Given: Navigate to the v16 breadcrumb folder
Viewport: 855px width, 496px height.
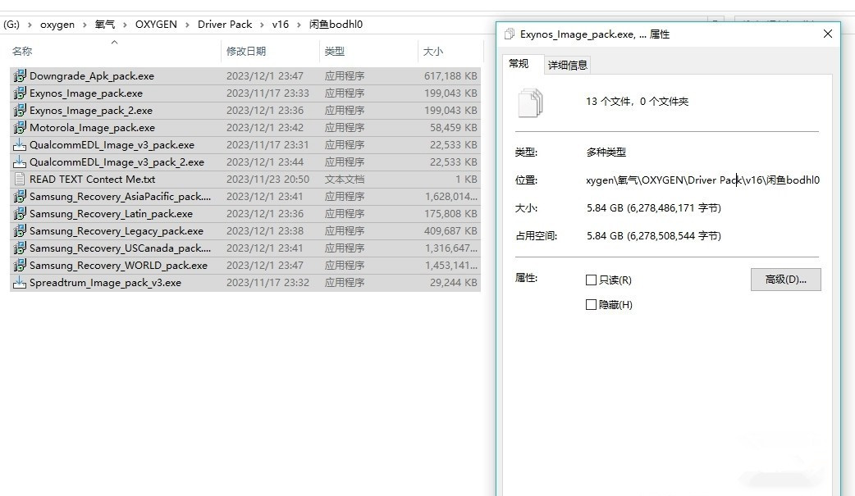Looking at the screenshot, I should click(281, 25).
